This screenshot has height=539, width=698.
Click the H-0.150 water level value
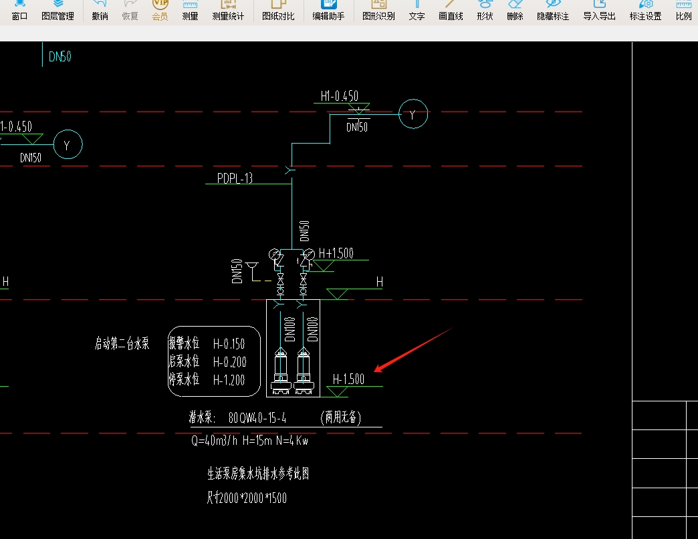[229, 344]
